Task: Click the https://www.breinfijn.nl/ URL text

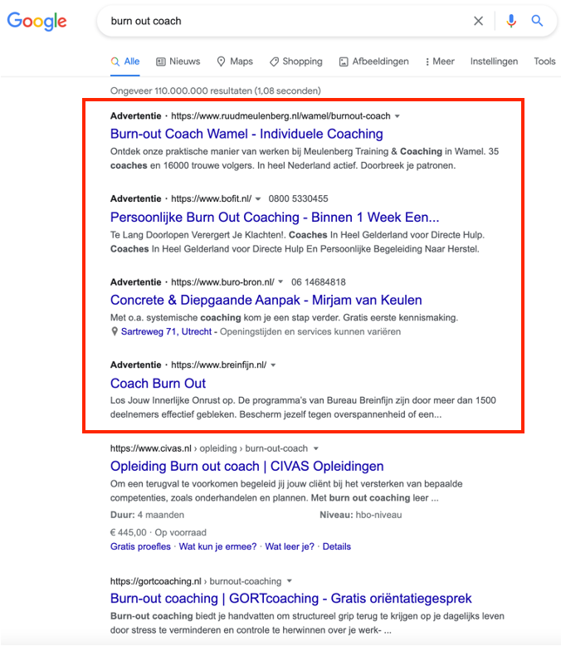Action: coord(219,365)
